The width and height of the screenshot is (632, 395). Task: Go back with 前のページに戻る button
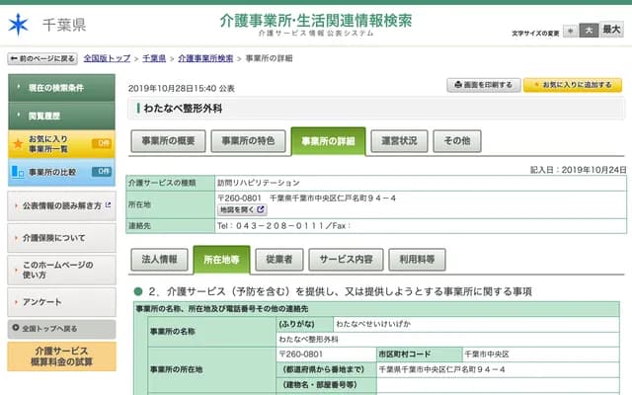pos(42,59)
